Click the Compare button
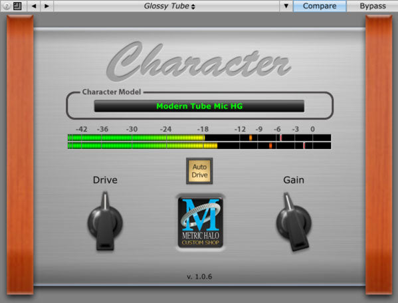 tap(320, 6)
